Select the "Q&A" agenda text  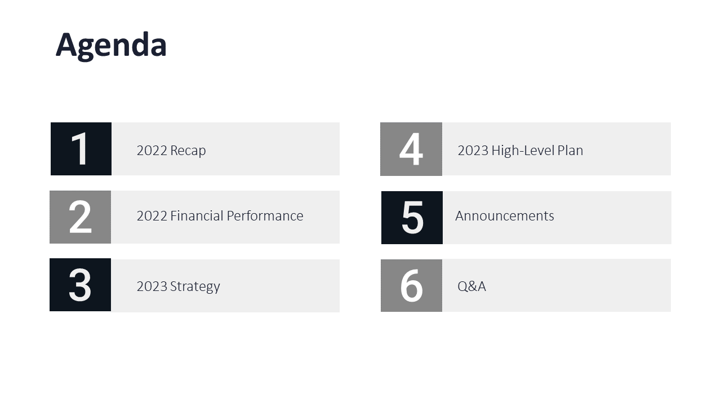point(471,286)
